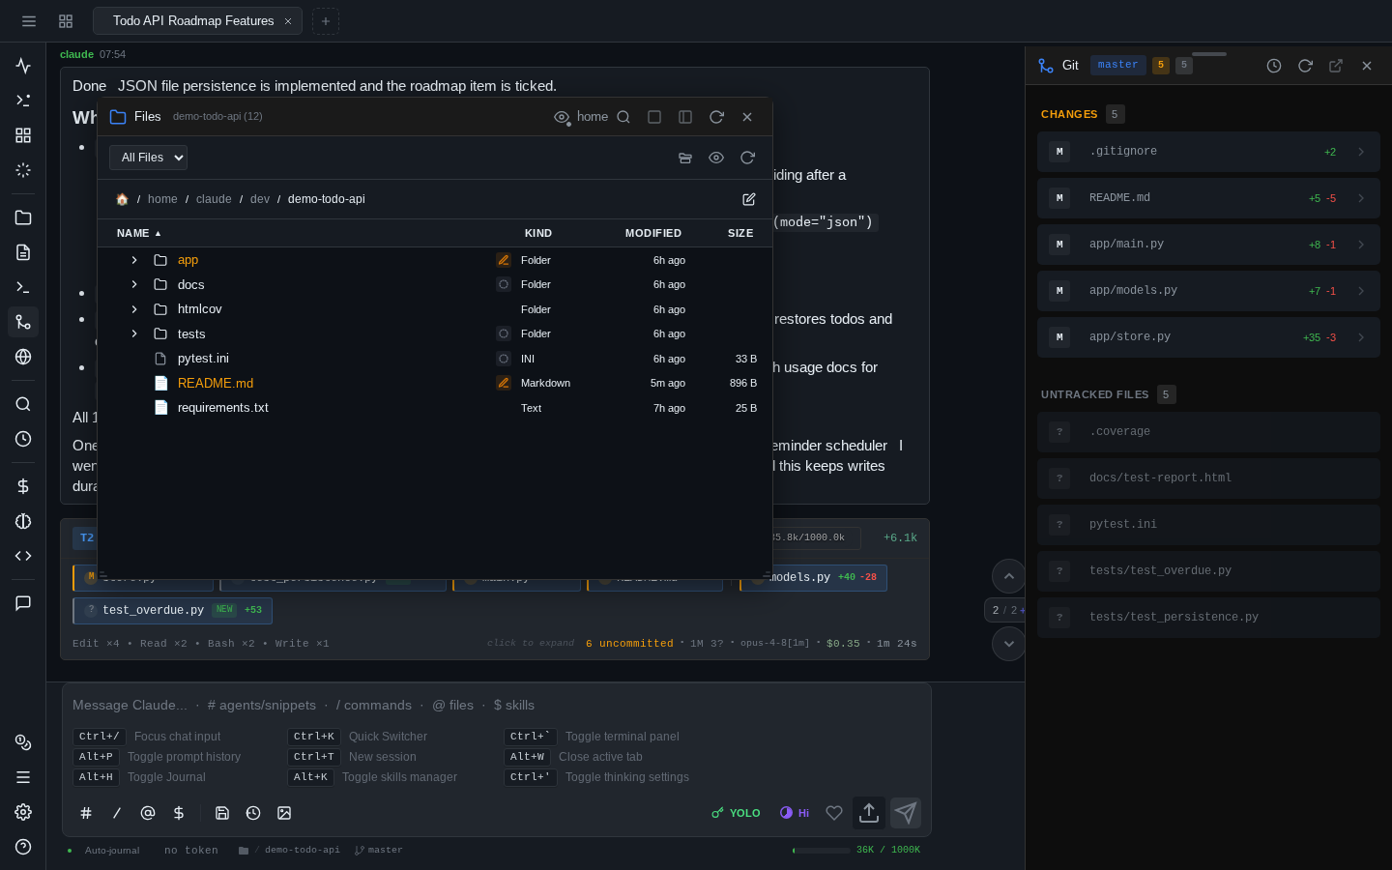Click the slash commands icon in chat toolbar
This screenshot has height=870, width=1392.
click(x=117, y=813)
